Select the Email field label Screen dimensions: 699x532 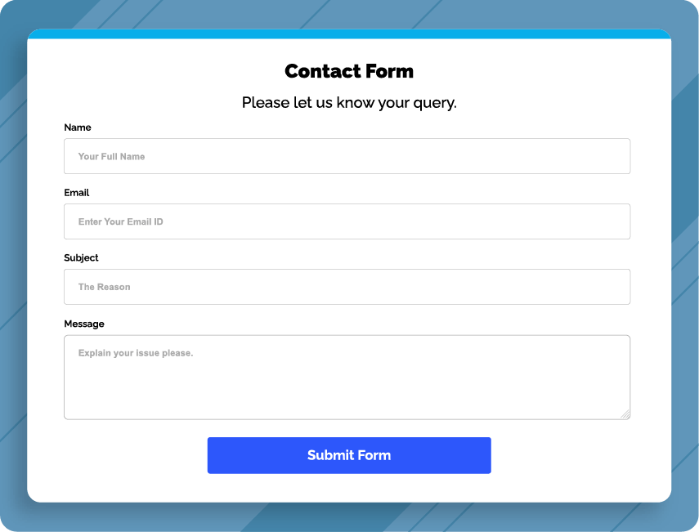tap(76, 193)
